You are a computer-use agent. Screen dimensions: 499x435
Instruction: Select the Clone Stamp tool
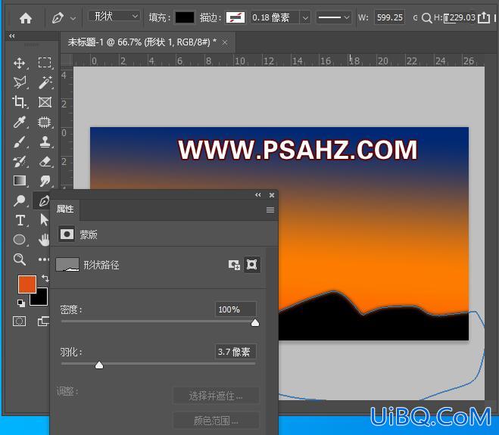coord(45,141)
